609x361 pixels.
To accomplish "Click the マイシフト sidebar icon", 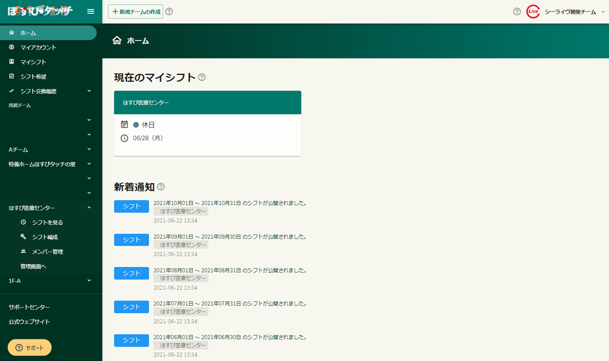I will tap(12, 62).
